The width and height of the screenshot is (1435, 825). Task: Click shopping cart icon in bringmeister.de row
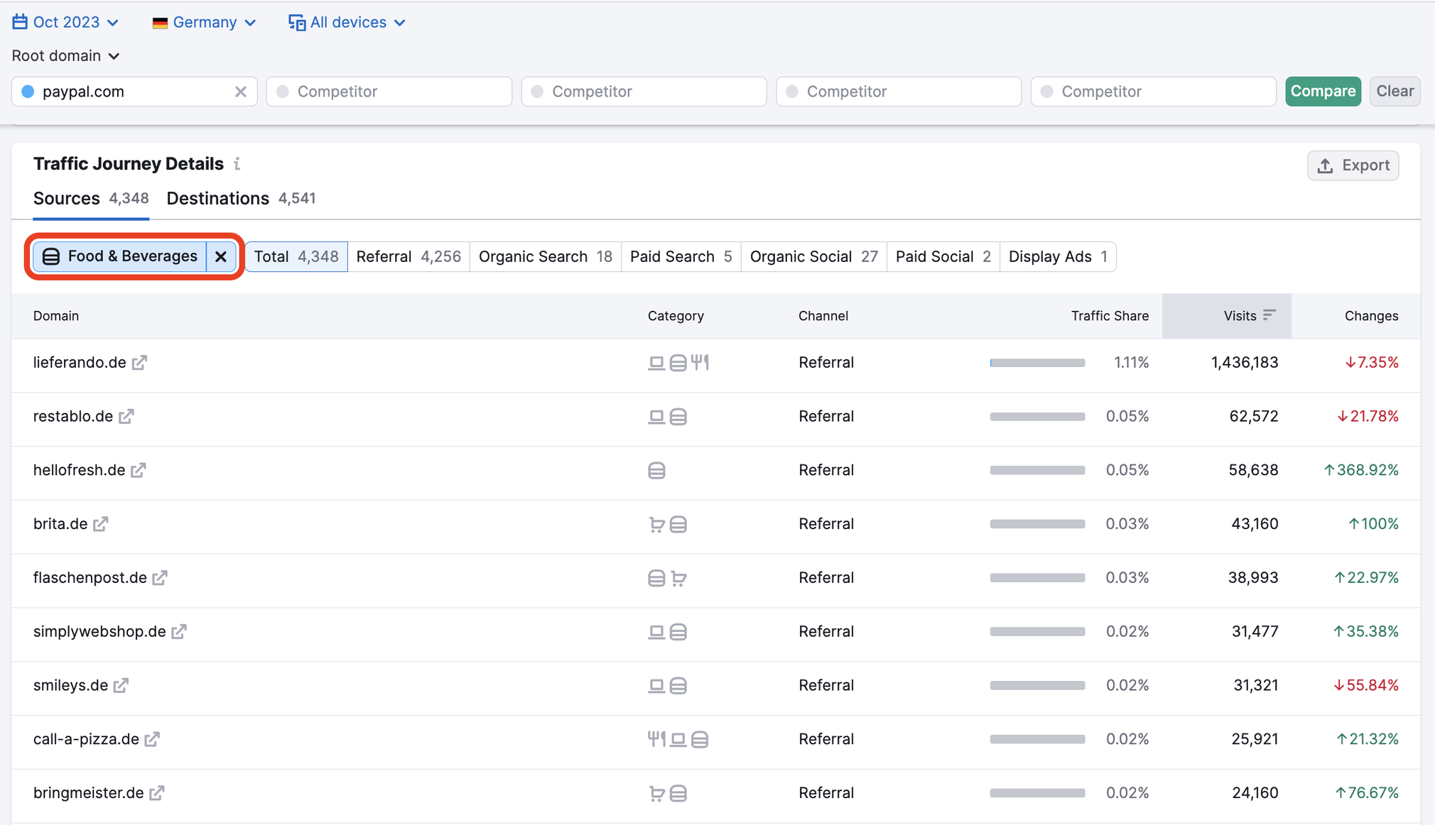[x=657, y=793]
